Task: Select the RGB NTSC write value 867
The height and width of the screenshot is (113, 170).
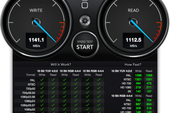Action: (138, 104)
